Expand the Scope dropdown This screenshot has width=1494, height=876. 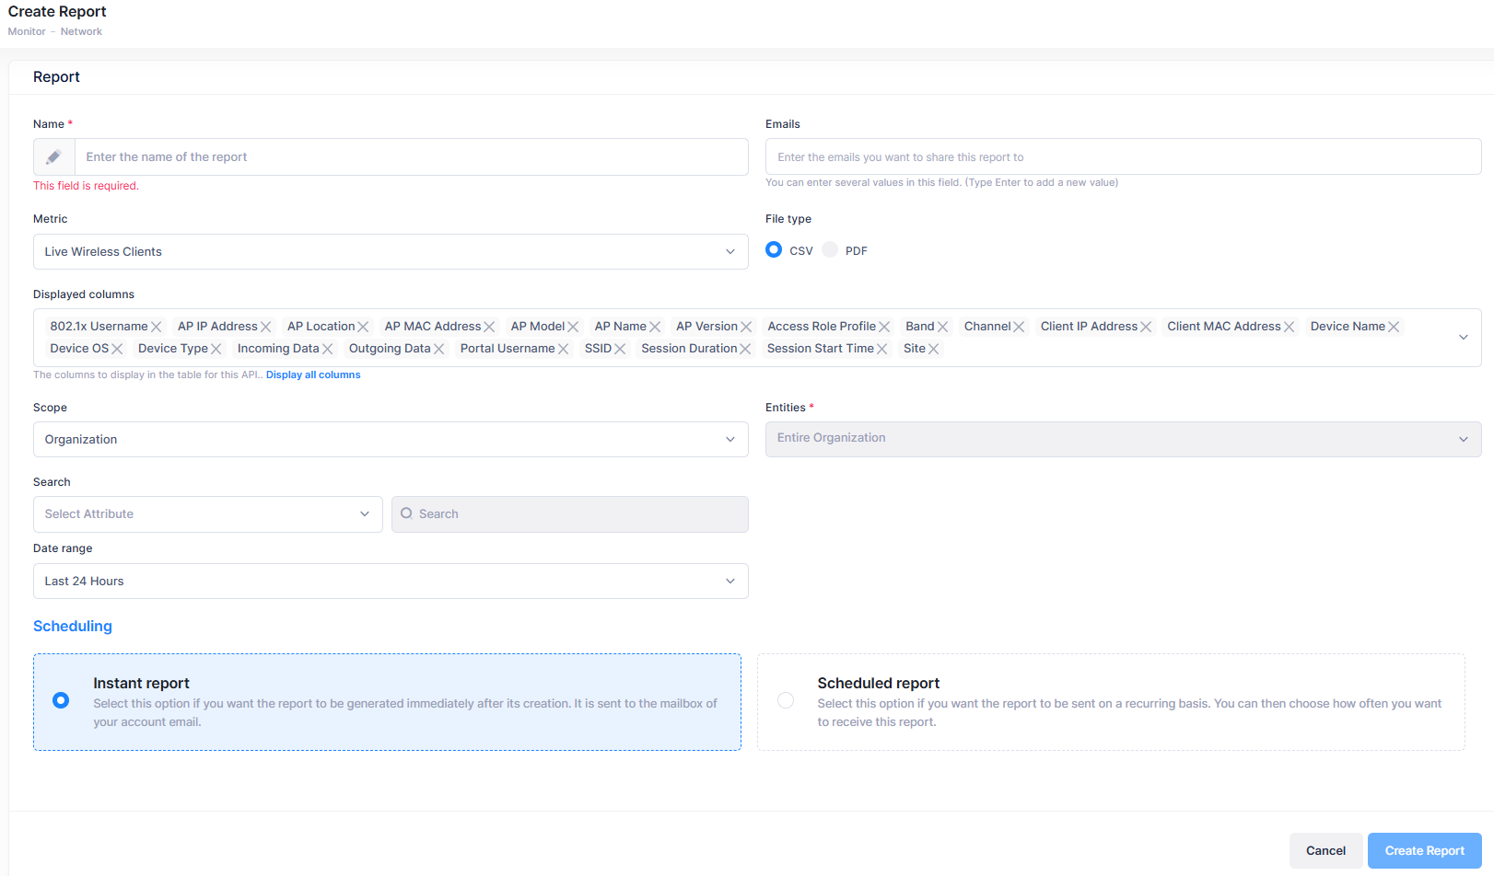click(x=391, y=440)
